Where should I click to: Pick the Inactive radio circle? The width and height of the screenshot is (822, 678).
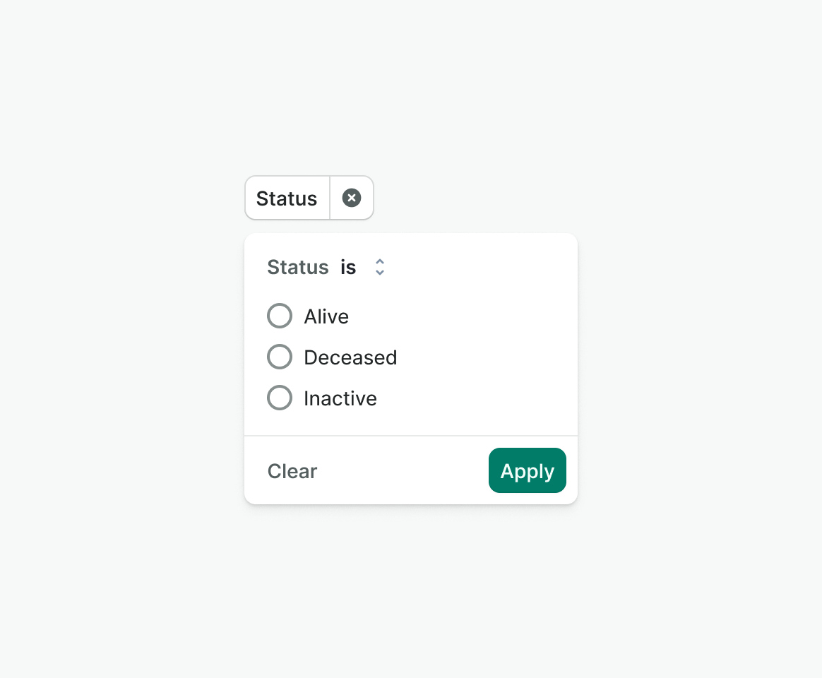pos(280,398)
